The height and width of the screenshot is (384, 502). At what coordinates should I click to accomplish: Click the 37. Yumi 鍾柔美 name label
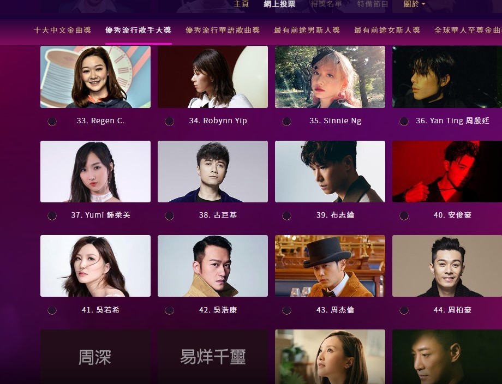click(x=100, y=215)
